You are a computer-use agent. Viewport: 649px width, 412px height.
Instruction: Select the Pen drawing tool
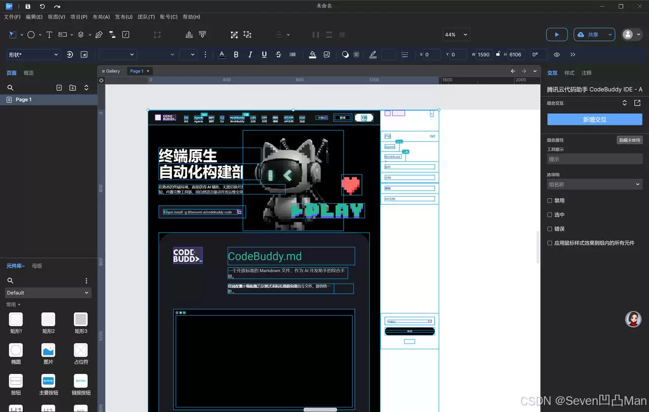point(99,34)
